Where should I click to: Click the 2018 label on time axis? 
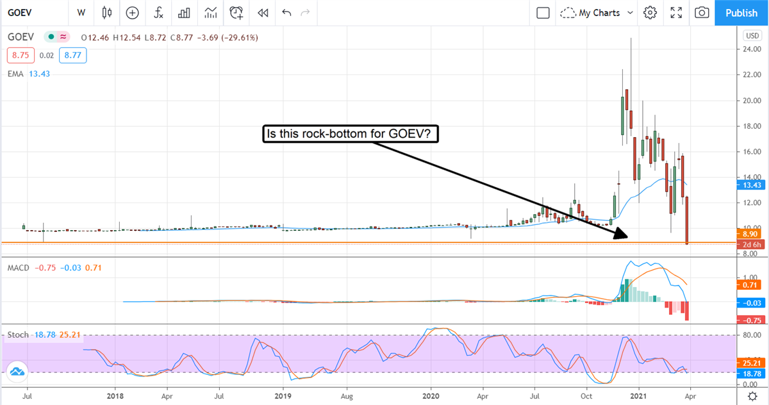click(116, 397)
